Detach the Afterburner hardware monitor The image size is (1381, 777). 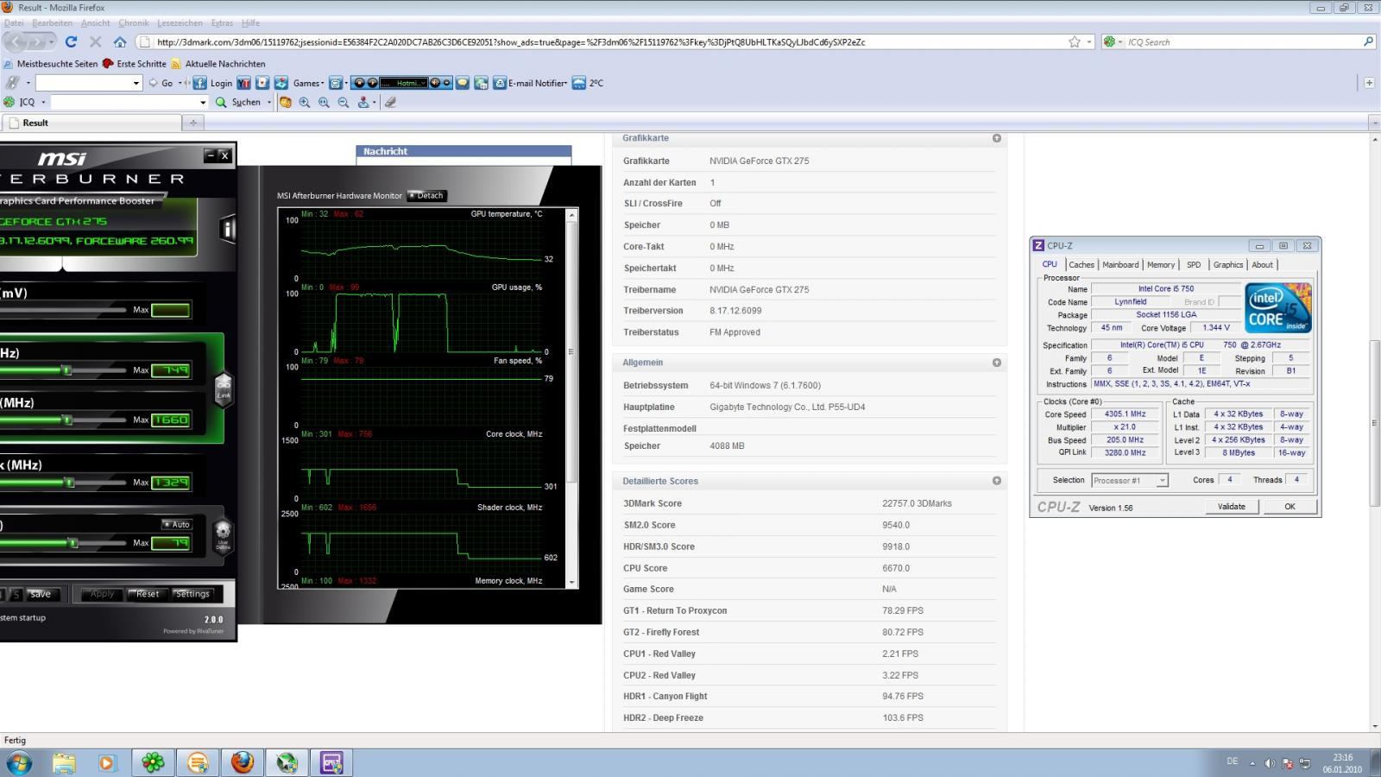coord(426,196)
